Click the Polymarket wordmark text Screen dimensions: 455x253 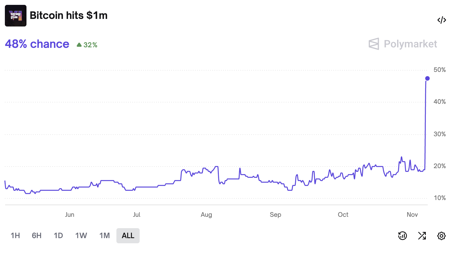click(410, 44)
